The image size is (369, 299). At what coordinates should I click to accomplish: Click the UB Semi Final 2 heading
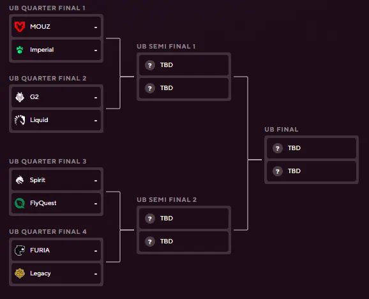click(x=167, y=199)
